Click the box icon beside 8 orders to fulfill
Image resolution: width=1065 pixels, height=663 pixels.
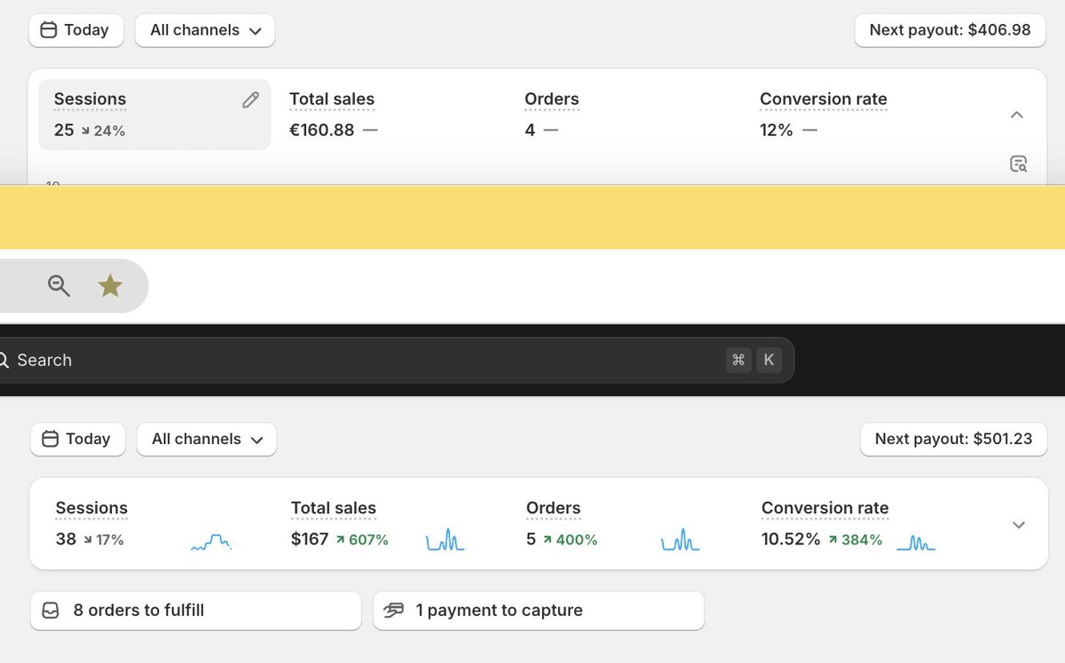(x=51, y=610)
